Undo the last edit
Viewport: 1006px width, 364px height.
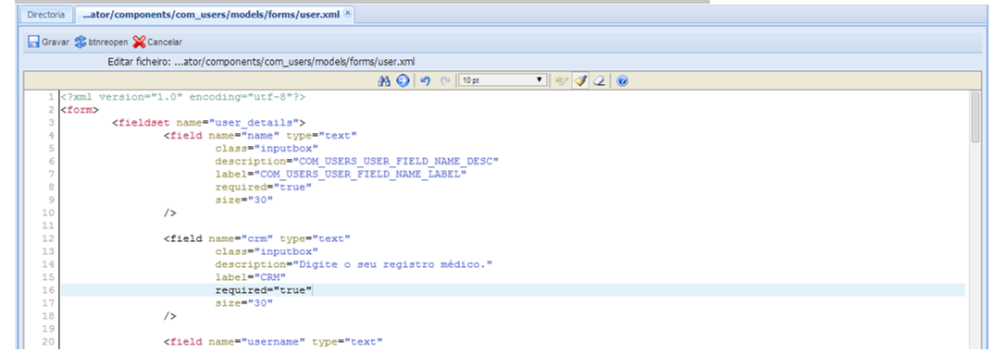[425, 80]
